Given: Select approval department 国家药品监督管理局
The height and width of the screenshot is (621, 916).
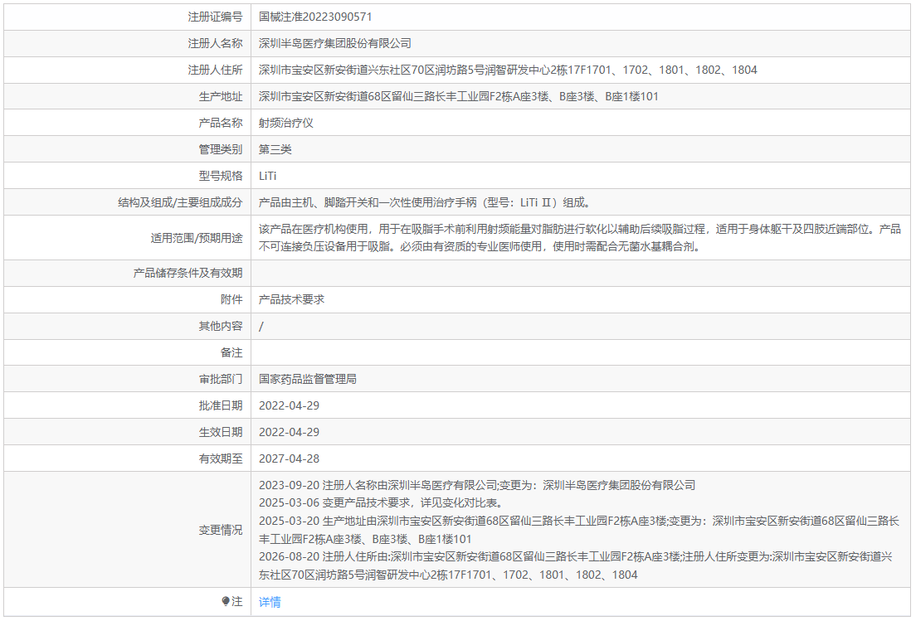Looking at the screenshot, I should click(308, 380).
